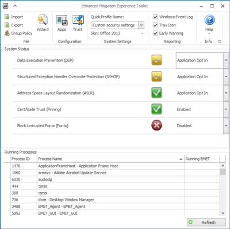Image resolution: width=230 pixels, height=229 pixels.
Task: Click the Block Untrusted Fonts red X icon
Action: point(156,125)
